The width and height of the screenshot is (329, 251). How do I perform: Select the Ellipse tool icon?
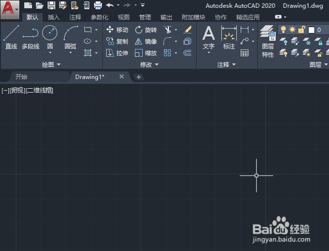(88, 41)
